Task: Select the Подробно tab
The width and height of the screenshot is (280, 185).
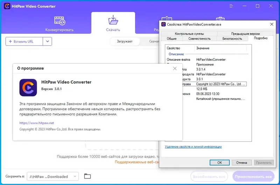Action: click(261, 38)
